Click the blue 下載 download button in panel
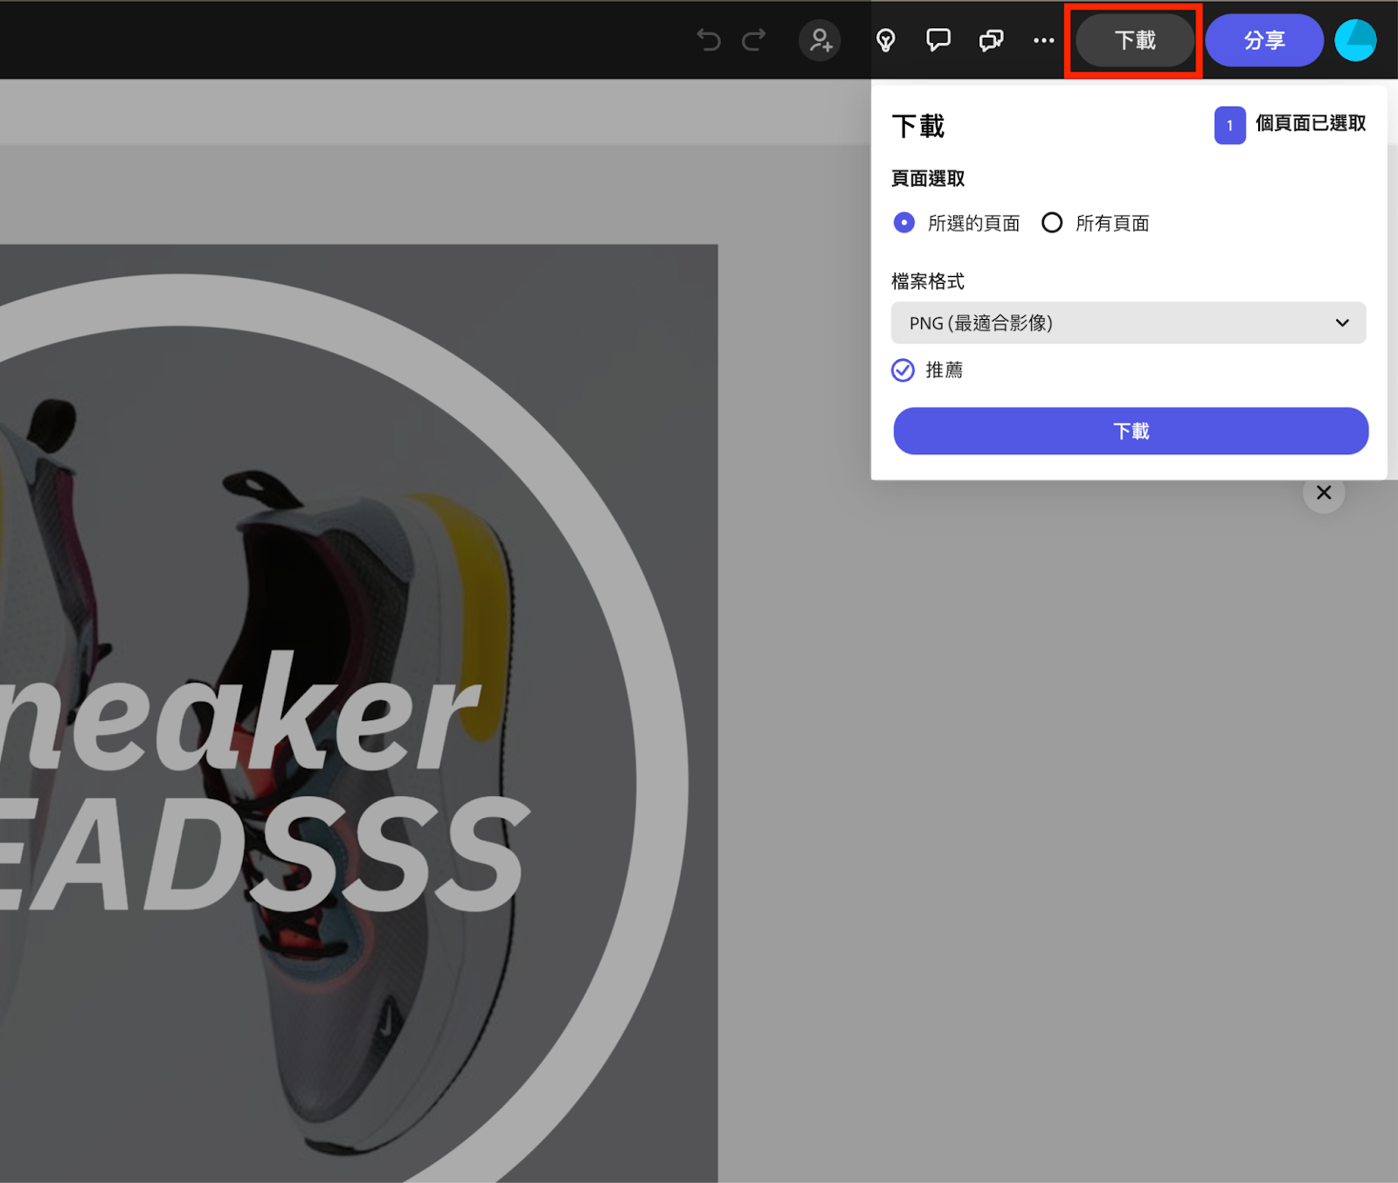Screen dimensions: 1398x1183 [x=1131, y=431]
